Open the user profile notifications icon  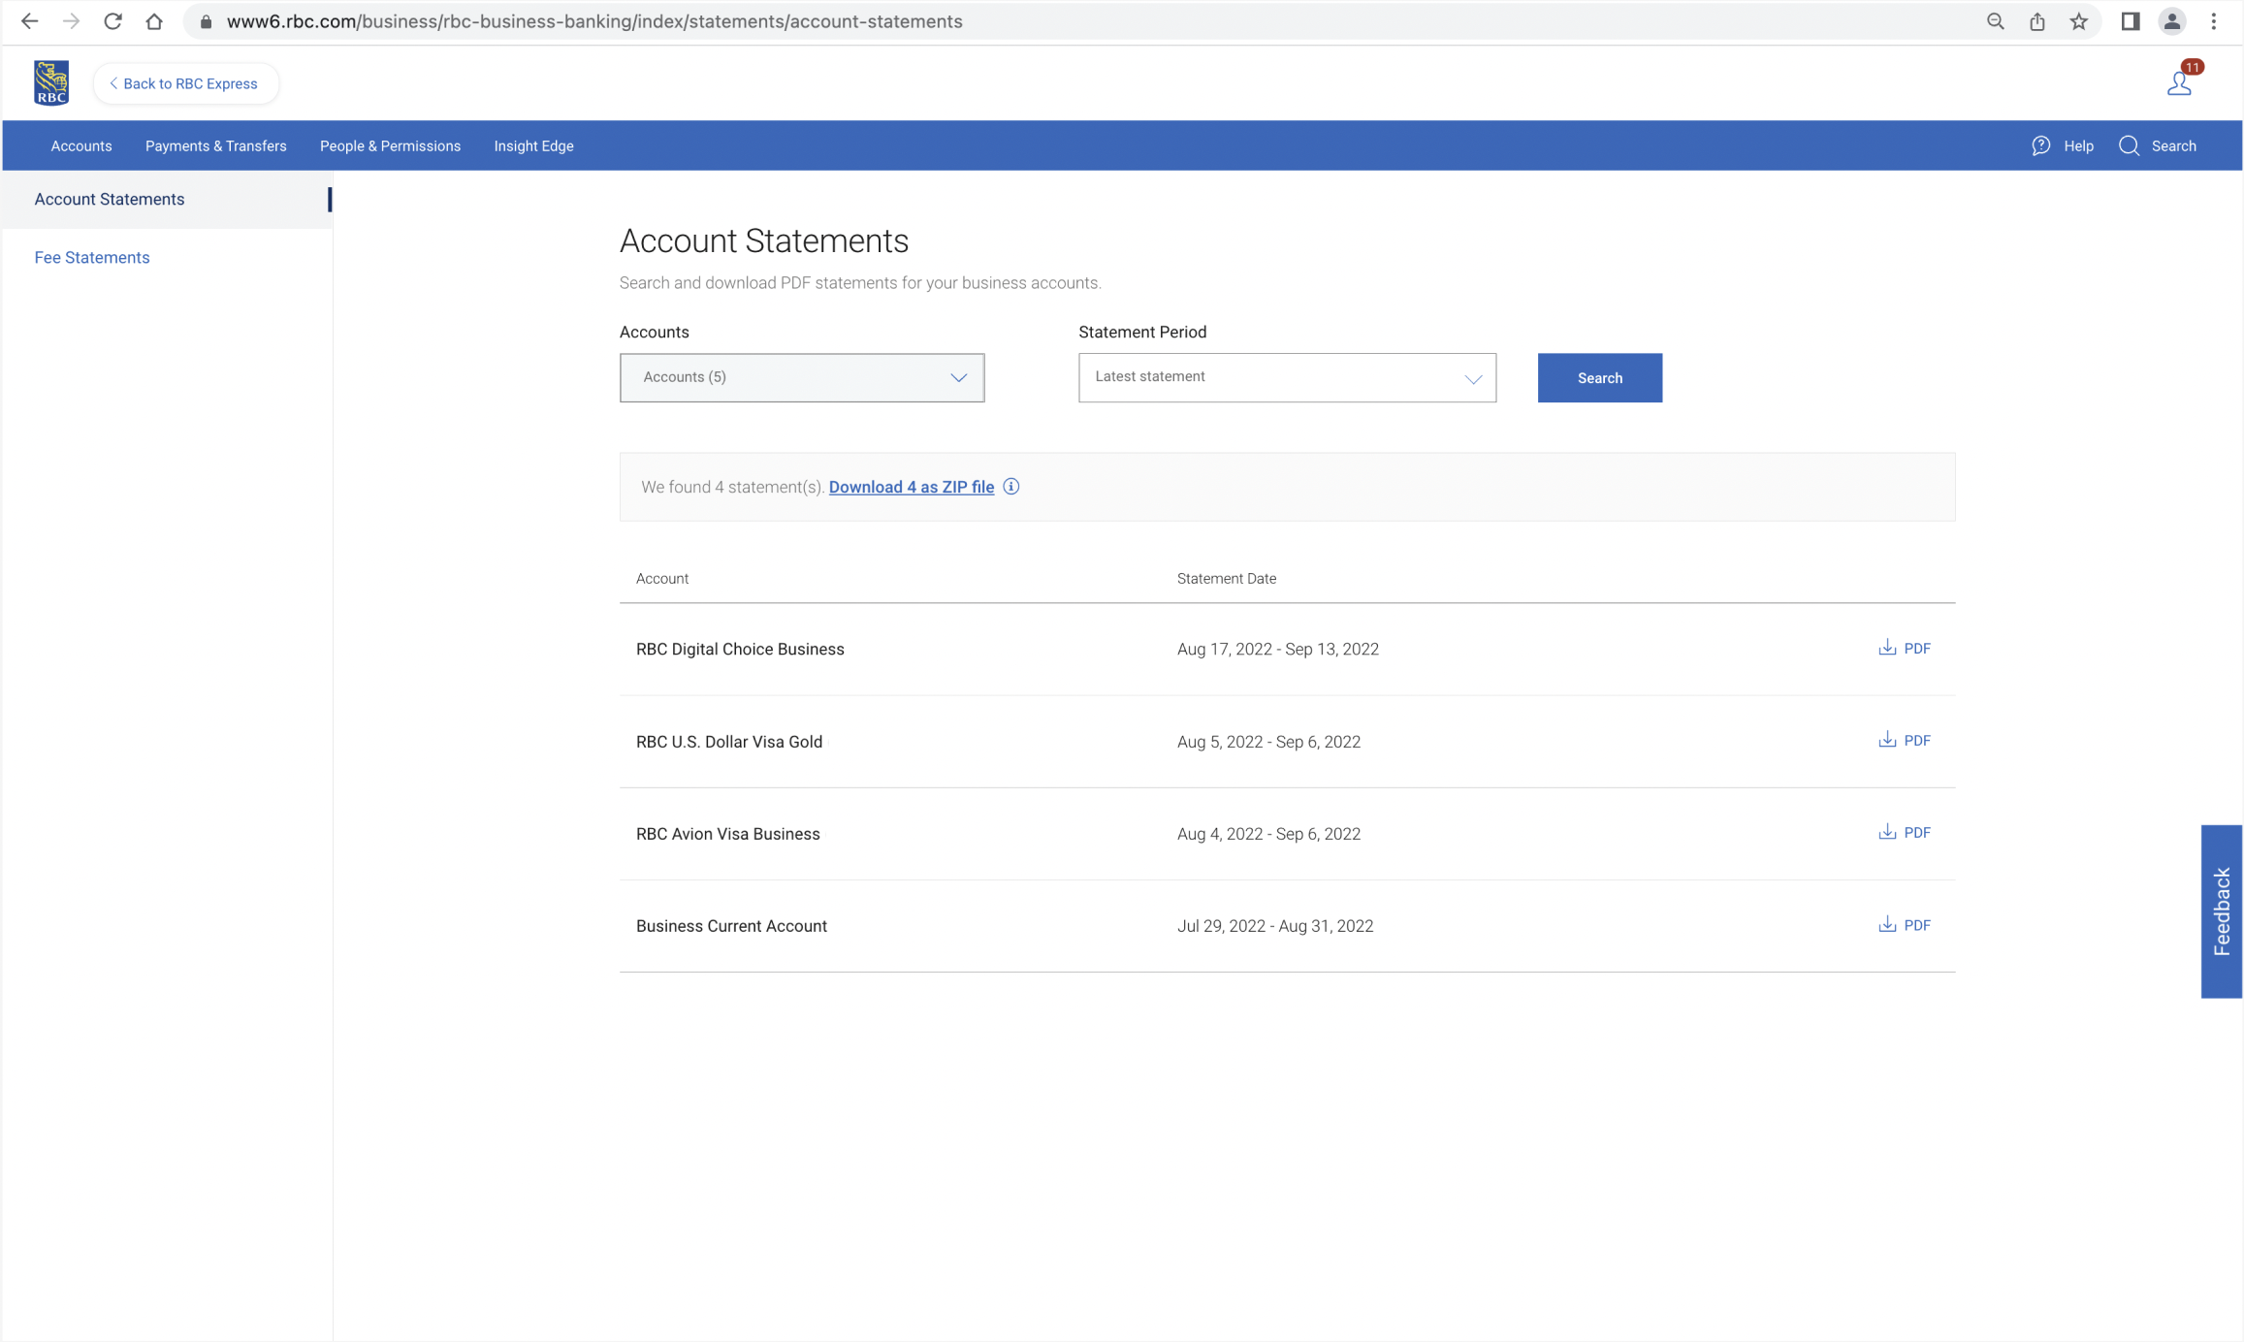(x=2179, y=83)
